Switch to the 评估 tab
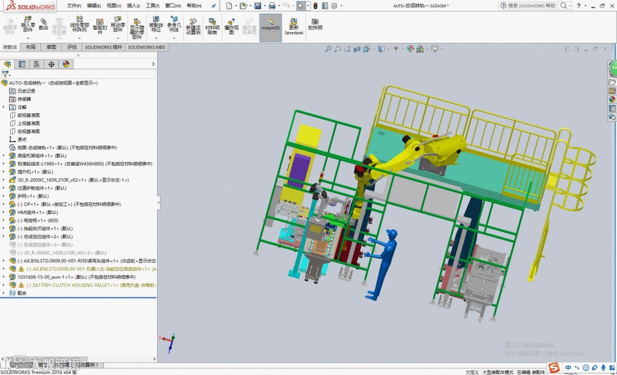The height and width of the screenshot is (375, 617). (71, 47)
